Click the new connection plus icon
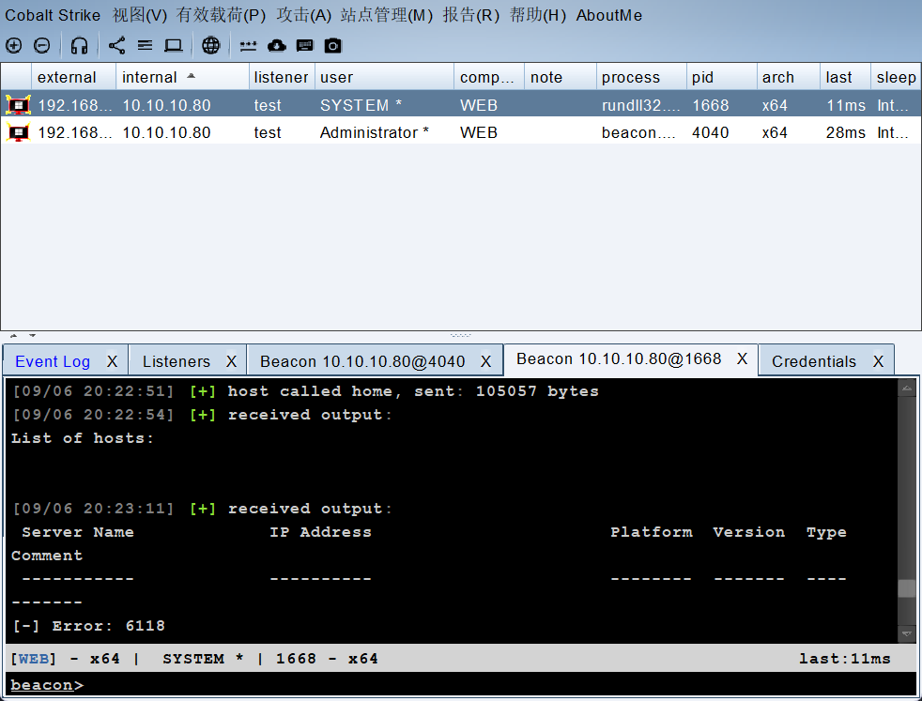The height and width of the screenshot is (701, 922). pyautogui.click(x=13, y=45)
